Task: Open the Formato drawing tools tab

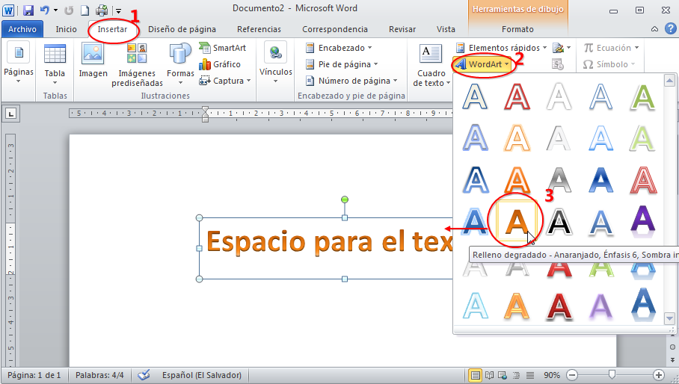Action: pyautogui.click(x=517, y=29)
